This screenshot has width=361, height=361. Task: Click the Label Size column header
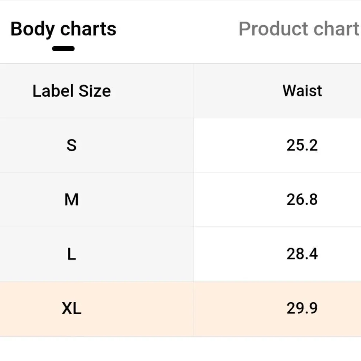click(x=71, y=91)
